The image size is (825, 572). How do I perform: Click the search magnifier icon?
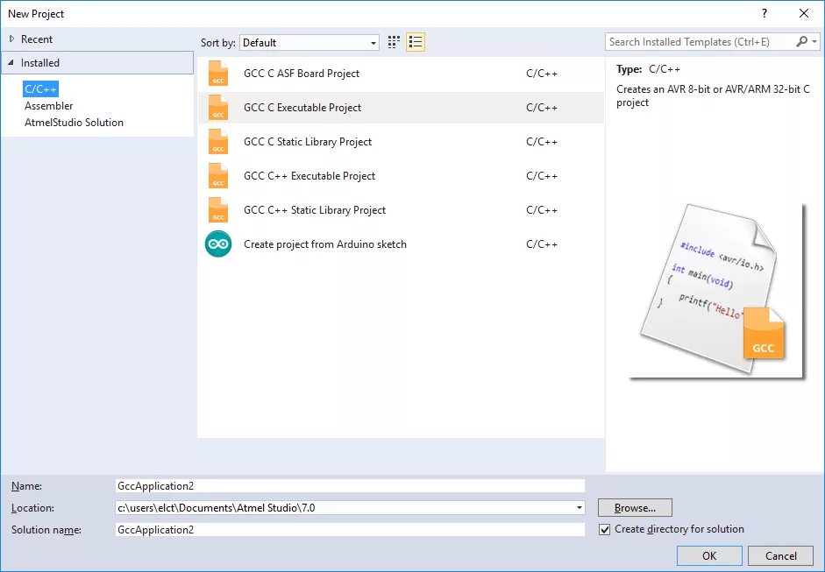pyautogui.click(x=802, y=41)
